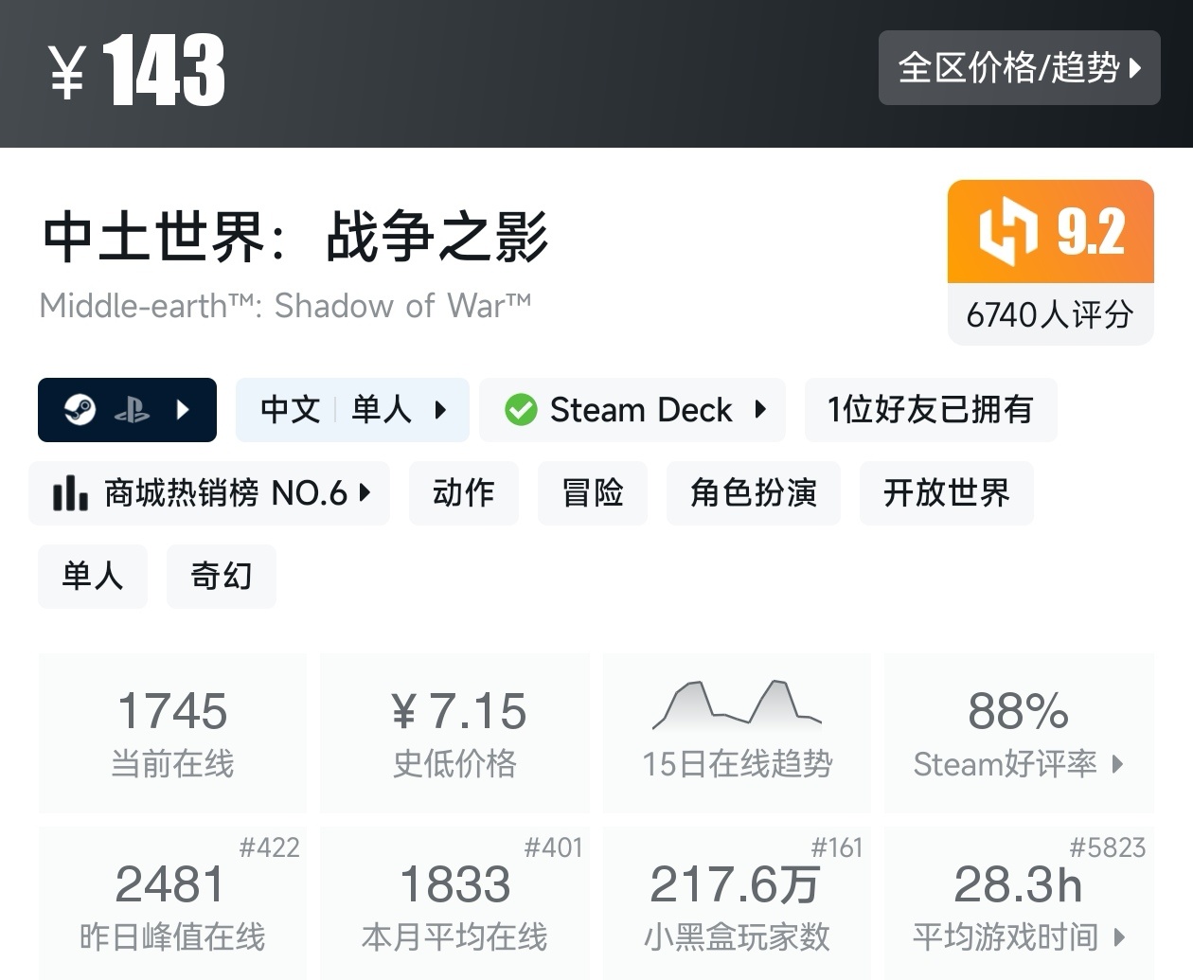Click the #161 rank label

tap(837, 847)
